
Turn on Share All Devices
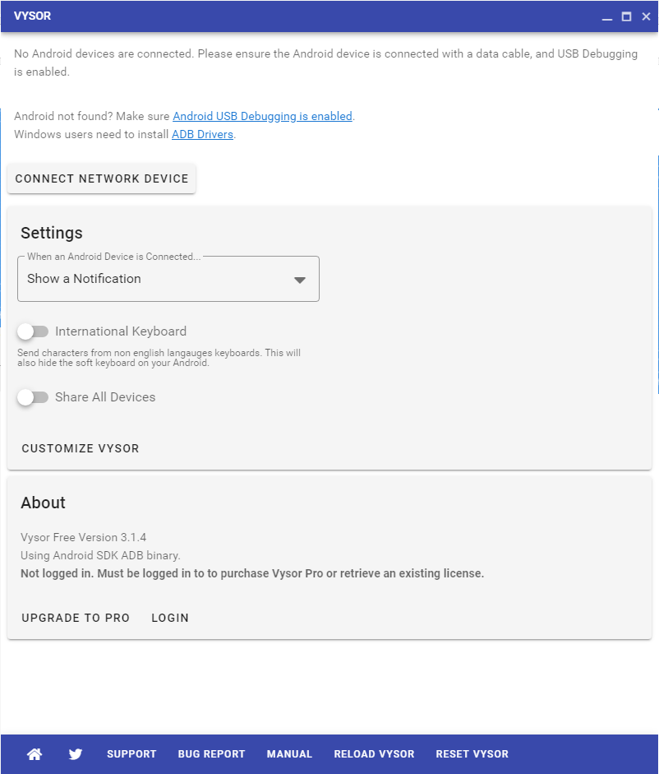(33, 397)
